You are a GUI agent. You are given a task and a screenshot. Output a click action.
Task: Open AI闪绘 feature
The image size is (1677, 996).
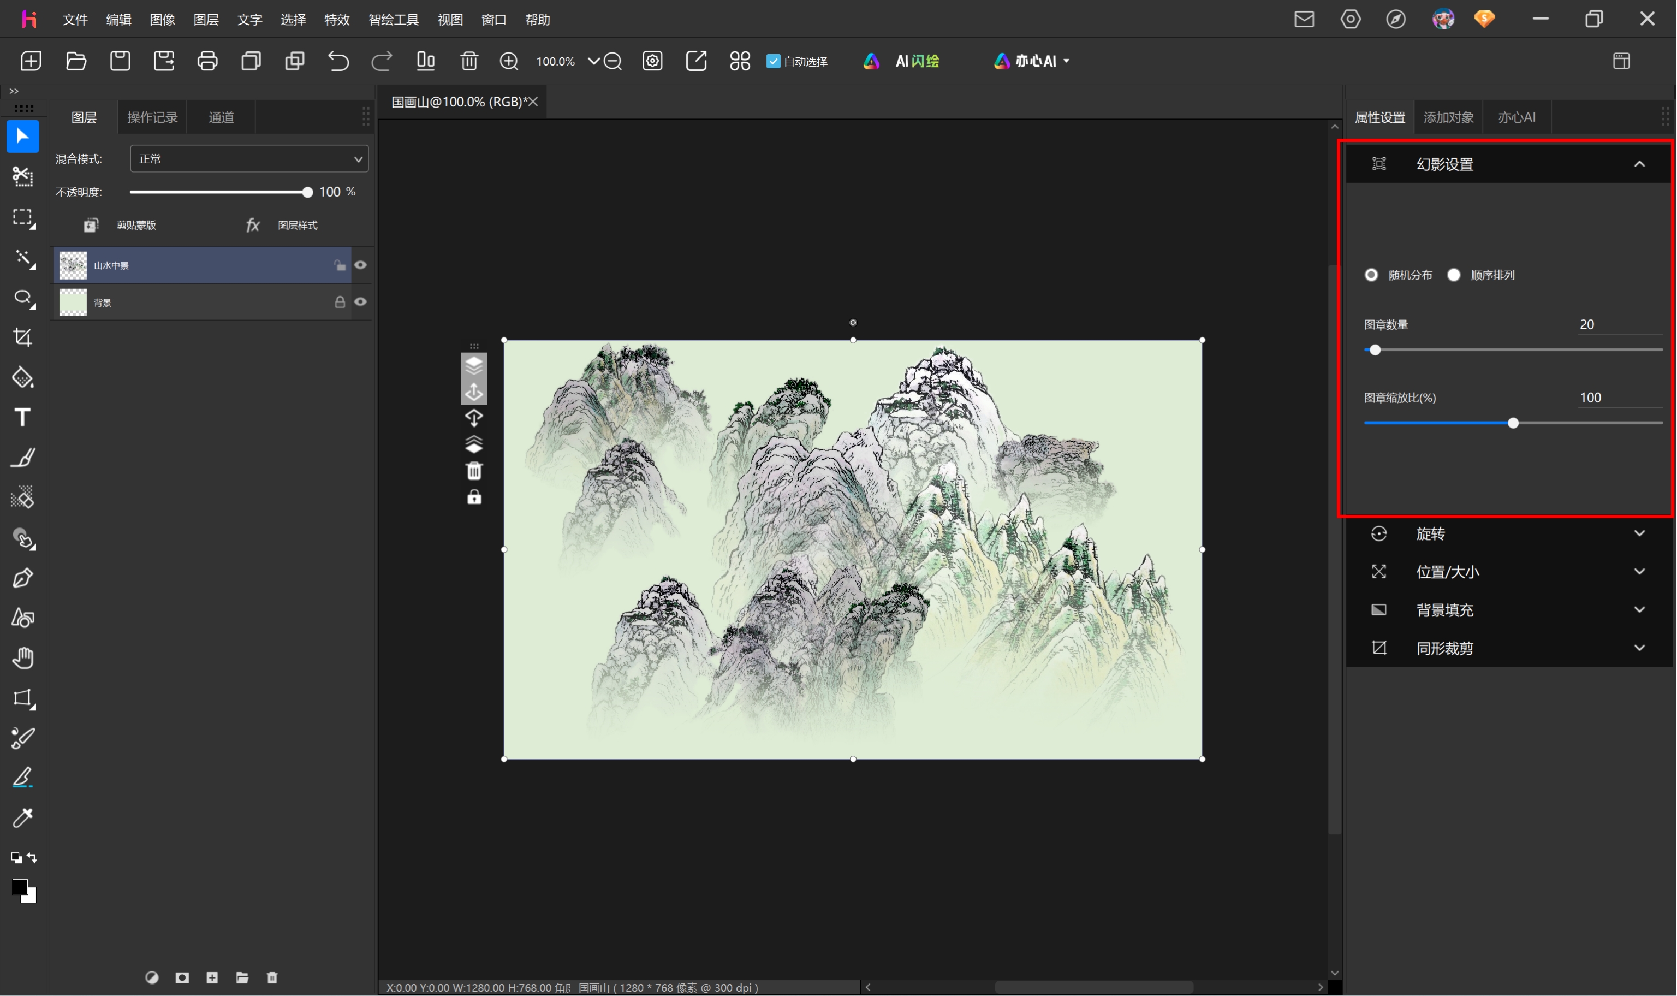coord(901,61)
